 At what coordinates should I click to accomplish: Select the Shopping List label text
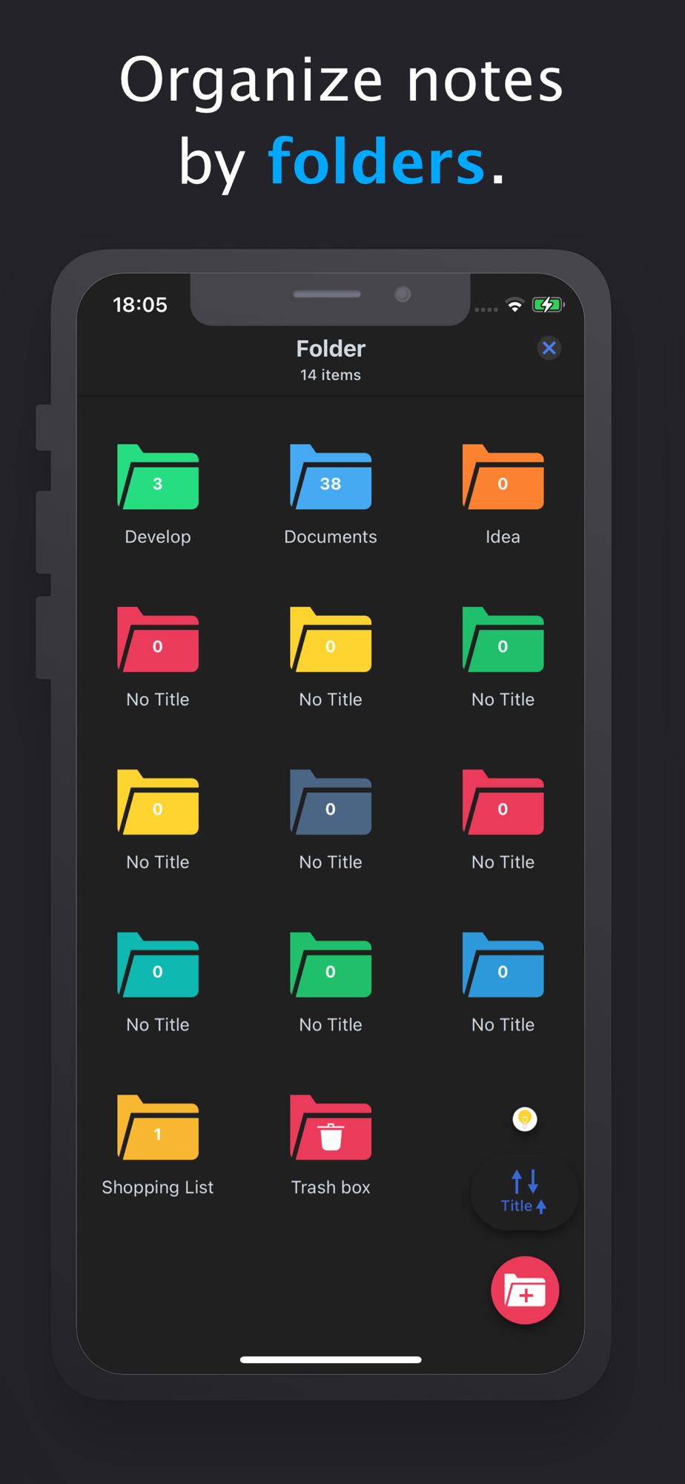pyautogui.click(x=158, y=1187)
